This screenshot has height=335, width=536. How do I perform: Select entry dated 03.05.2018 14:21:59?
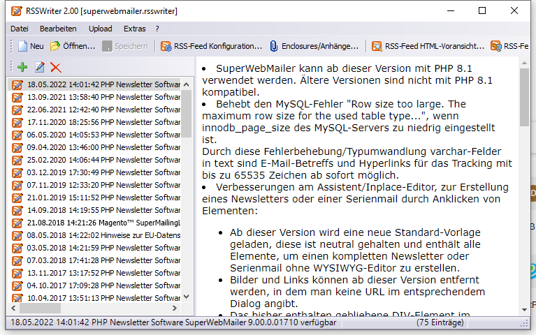click(x=95, y=248)
